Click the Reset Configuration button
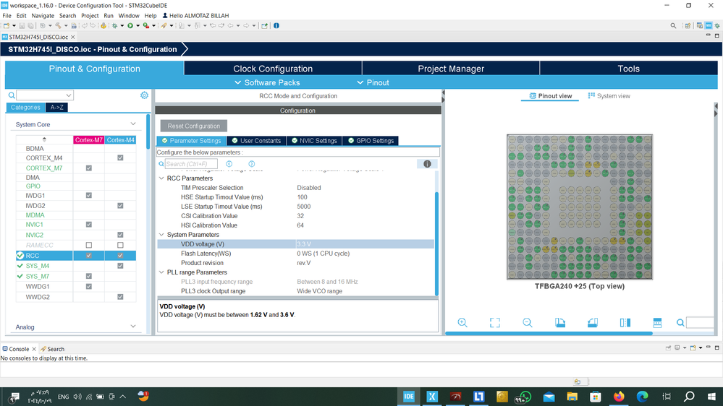This screenshot has width=723, height=406. (194, 126)
